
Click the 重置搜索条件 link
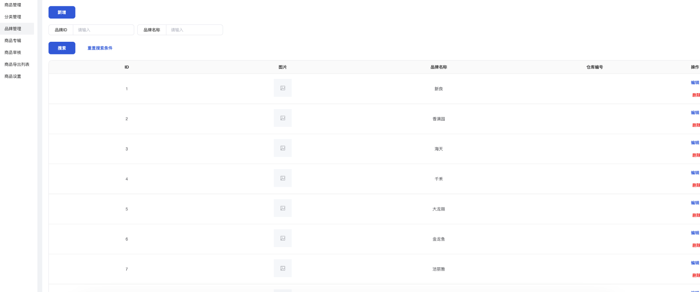100,48
